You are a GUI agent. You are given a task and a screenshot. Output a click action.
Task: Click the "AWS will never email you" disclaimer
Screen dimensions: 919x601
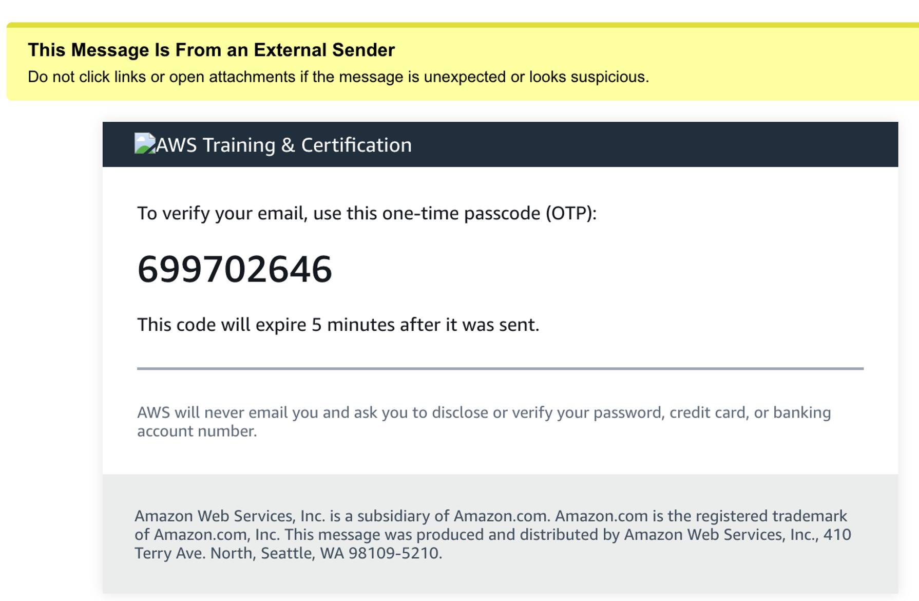pyautogui.click(x=484, y=412)
